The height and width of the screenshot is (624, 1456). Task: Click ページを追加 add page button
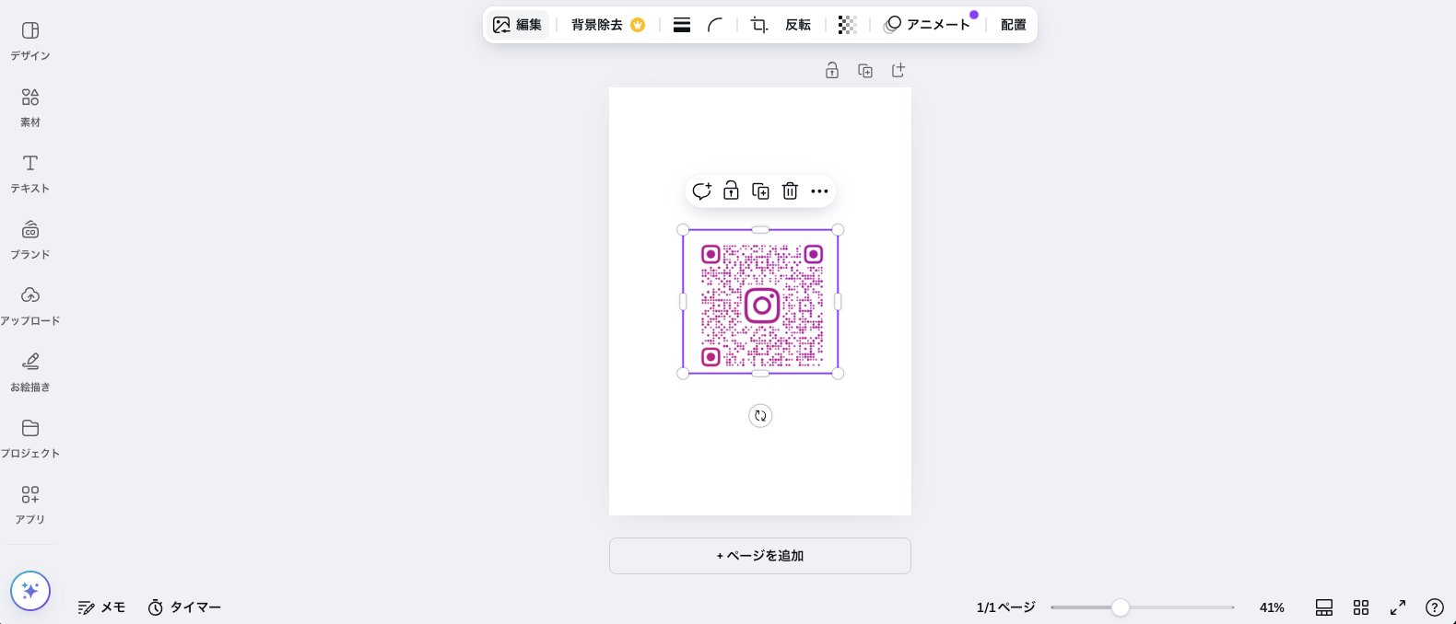click(x=760, y=556)
